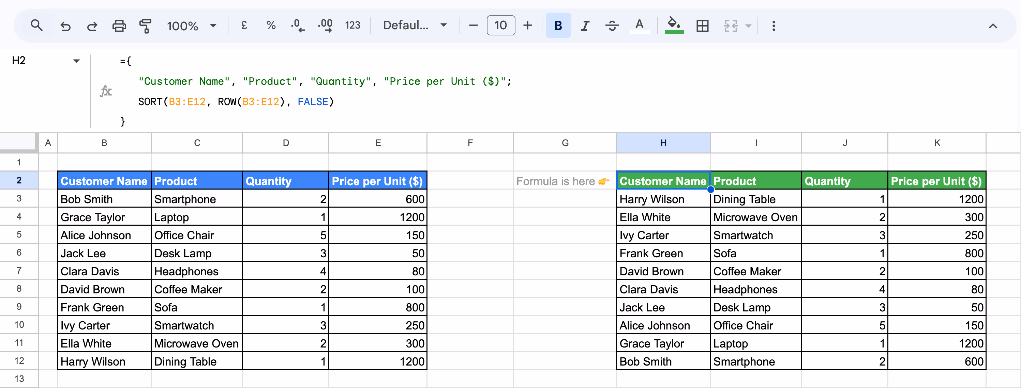Format selection as percent

(271, 25)
